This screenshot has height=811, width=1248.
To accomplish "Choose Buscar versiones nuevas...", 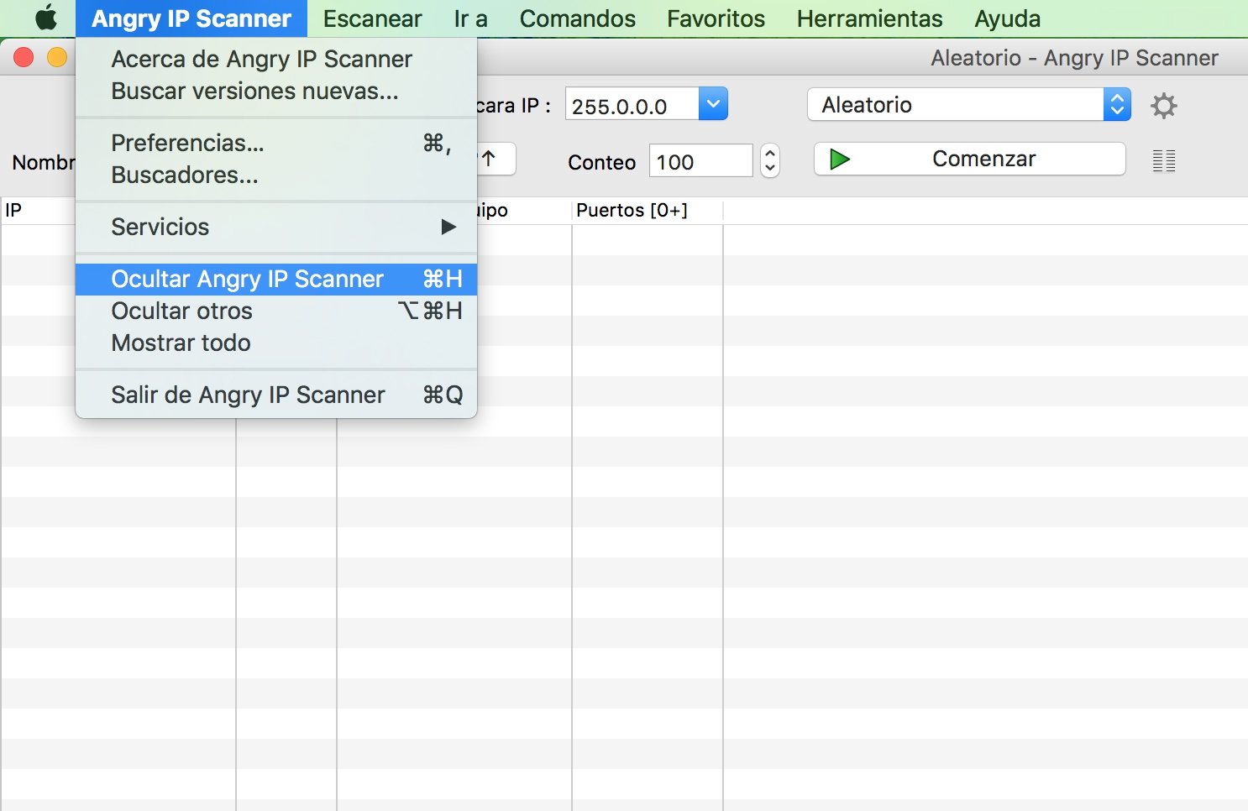I will [276, 91].
